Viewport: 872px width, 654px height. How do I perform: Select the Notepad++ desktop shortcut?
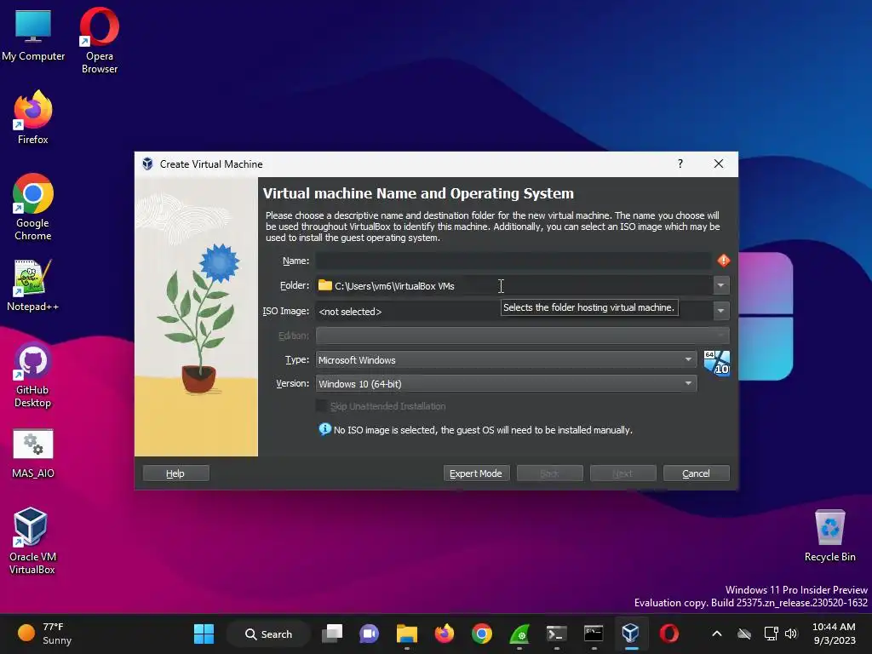click(33, 285)
